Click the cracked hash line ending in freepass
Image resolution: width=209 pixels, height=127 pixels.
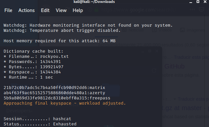click(57, 98)
